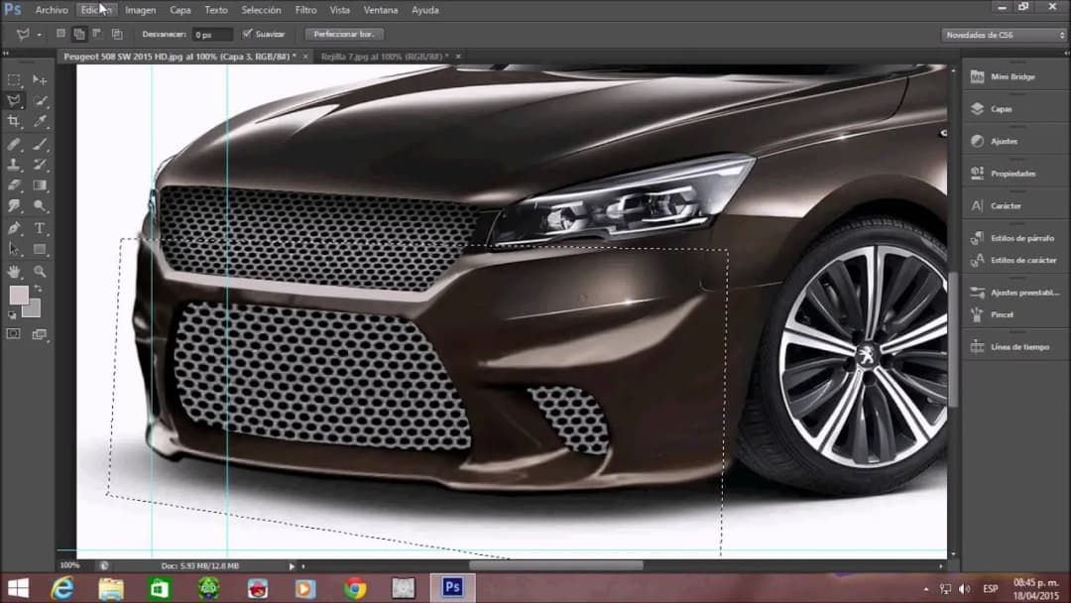Open the Edición menu

pyautogui.click(x=96, y=9)
